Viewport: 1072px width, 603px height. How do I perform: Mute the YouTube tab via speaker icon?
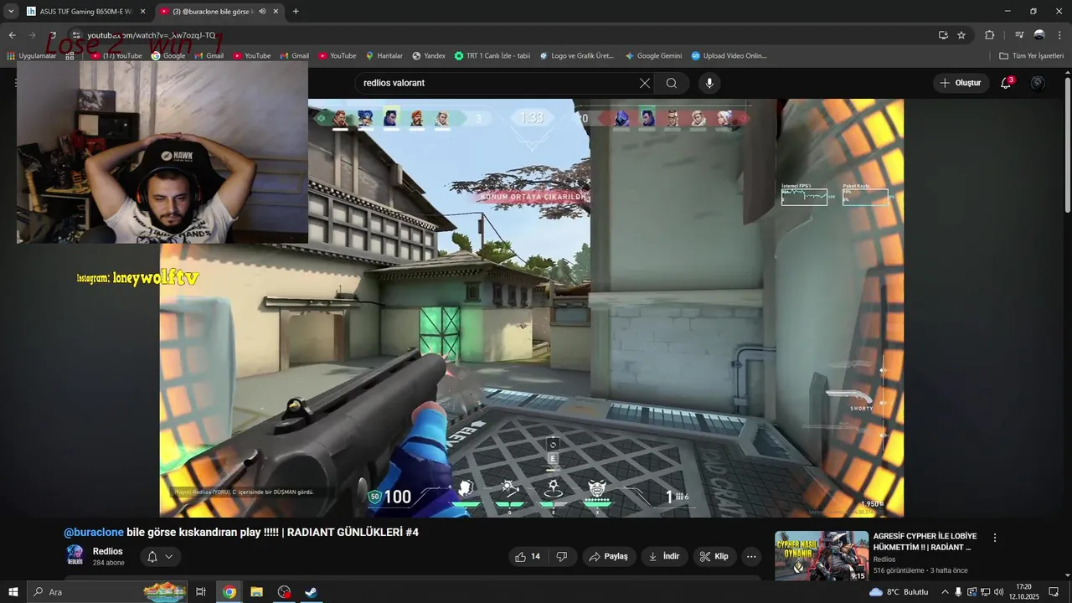click(263, 11)
